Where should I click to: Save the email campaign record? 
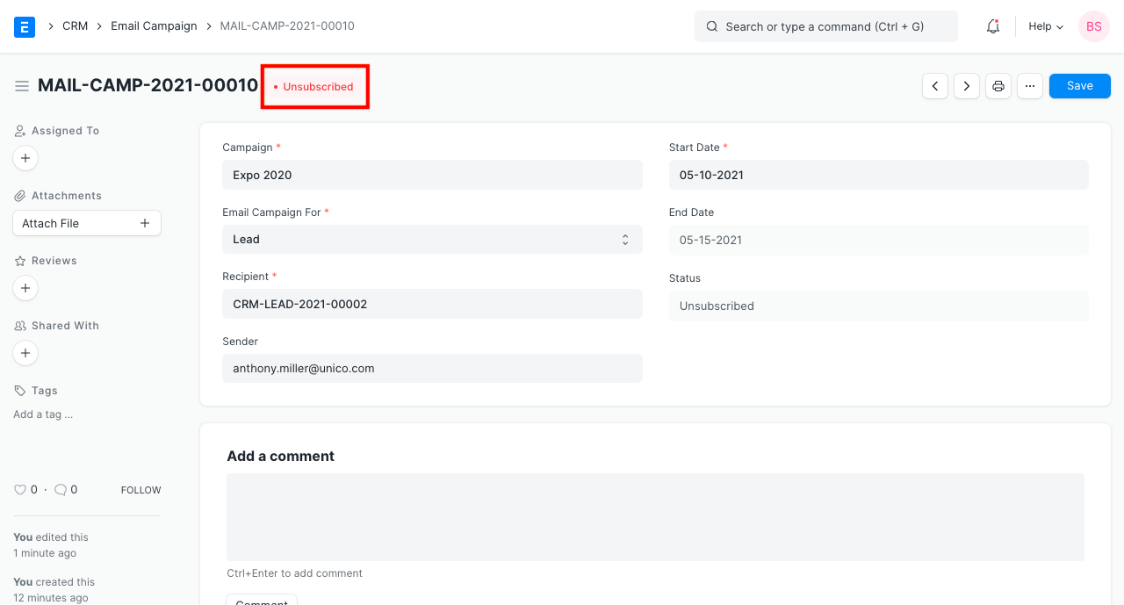[1079, 85]
